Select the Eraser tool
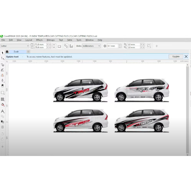 click(x=3, y=86)
